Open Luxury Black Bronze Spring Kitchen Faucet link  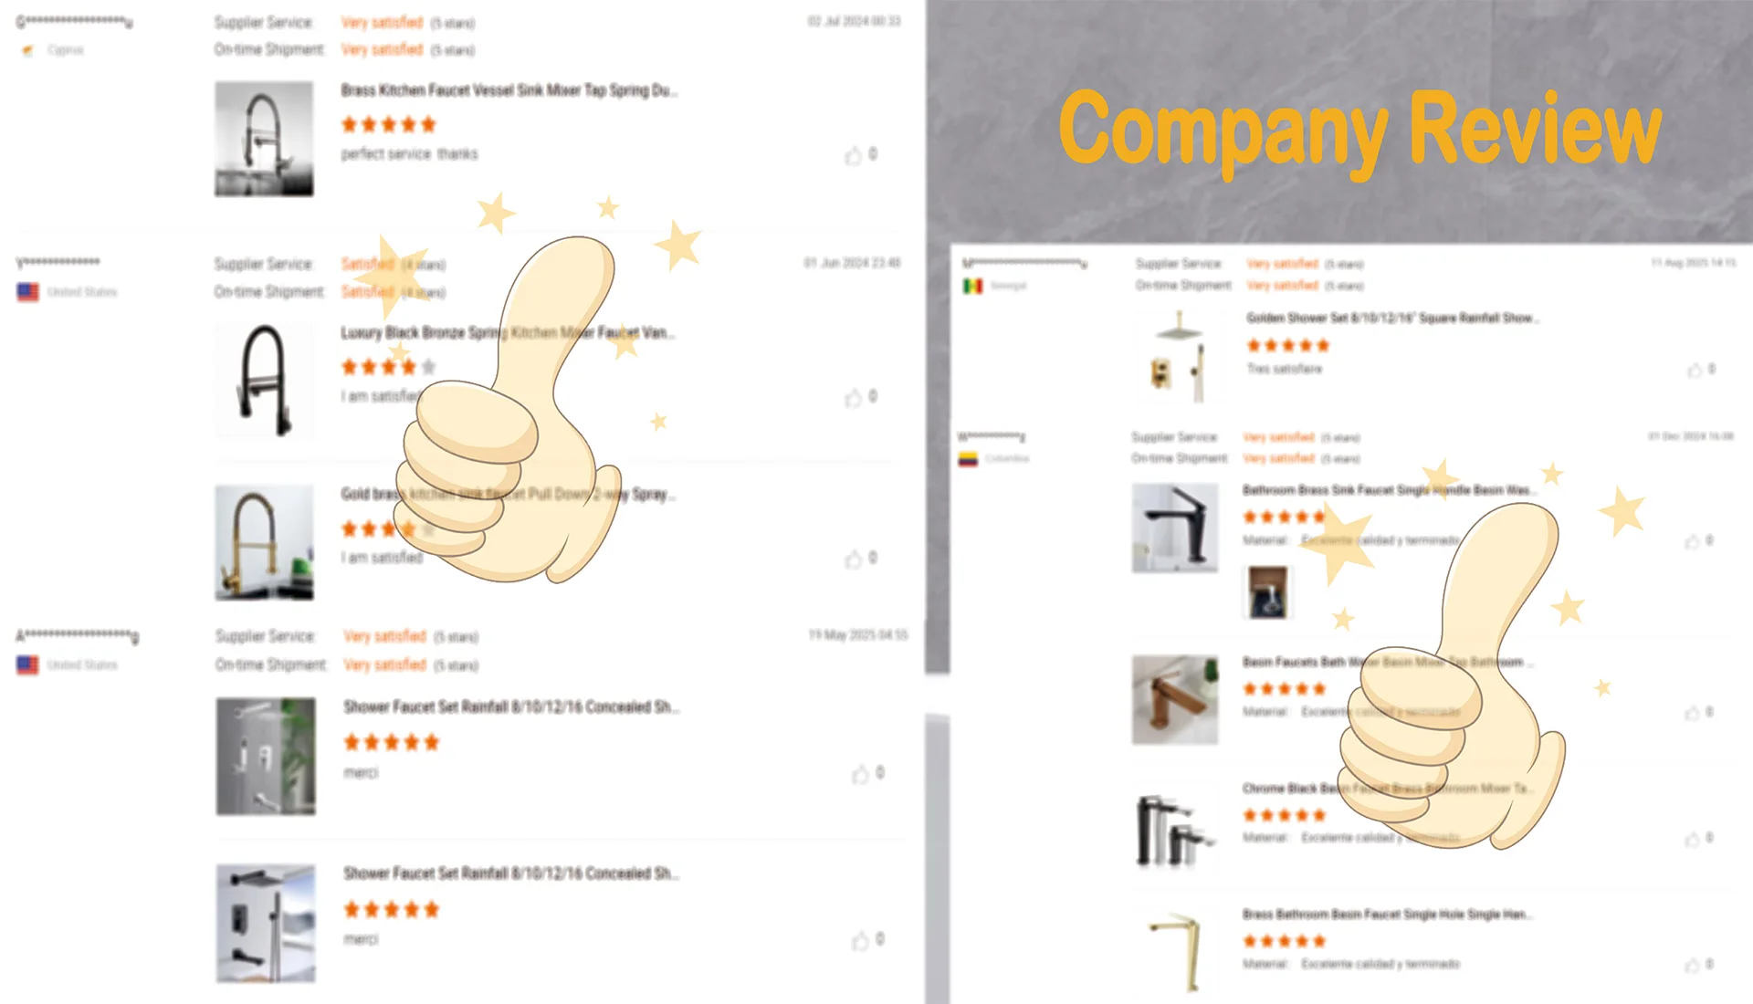click(x=508, y=333)
